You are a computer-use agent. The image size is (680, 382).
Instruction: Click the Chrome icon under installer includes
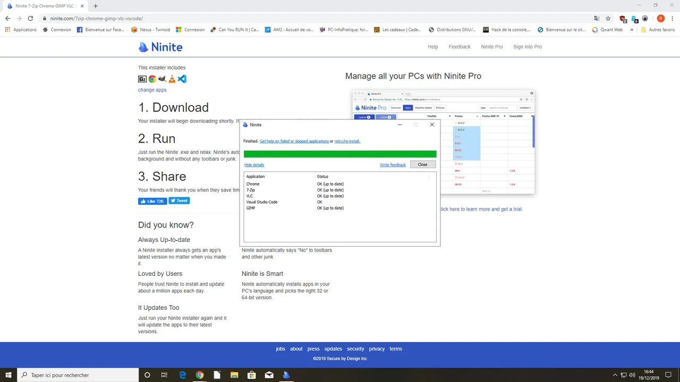pos(152,79)
